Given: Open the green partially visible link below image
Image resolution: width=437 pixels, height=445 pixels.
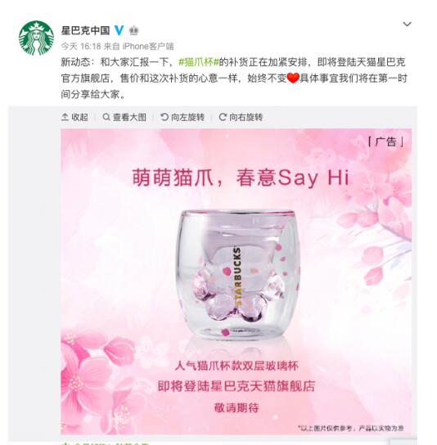Looking at the screenshot, I should 105,443.
